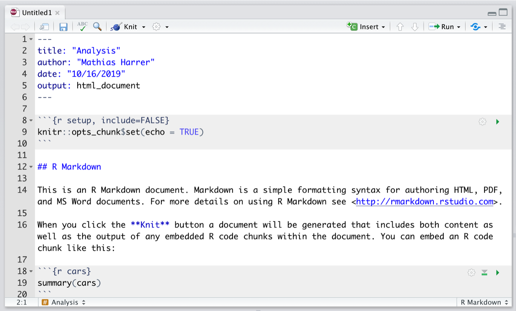This screenshot has height=311, width=516.
Task: Open the Insert chunk dropdown
Action: pos(367,27)
